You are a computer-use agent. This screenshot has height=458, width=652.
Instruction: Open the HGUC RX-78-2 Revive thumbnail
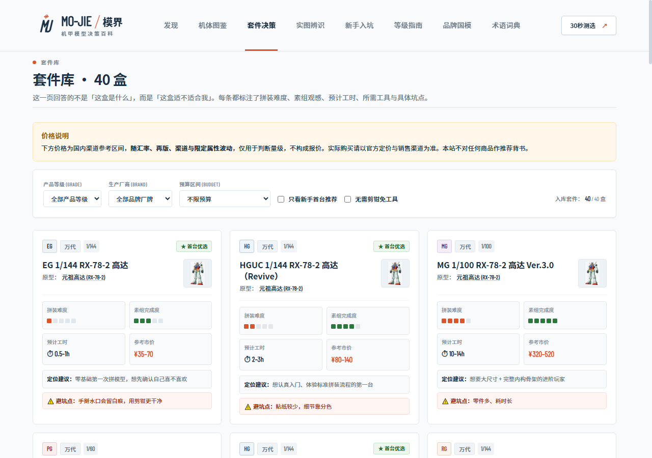pyautogui.click(x=395, y=273)
